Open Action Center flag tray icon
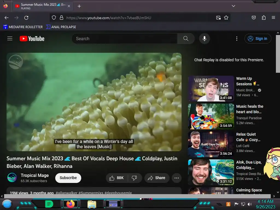Viewport: 280px width, 210px height. (x=236, y=204)
